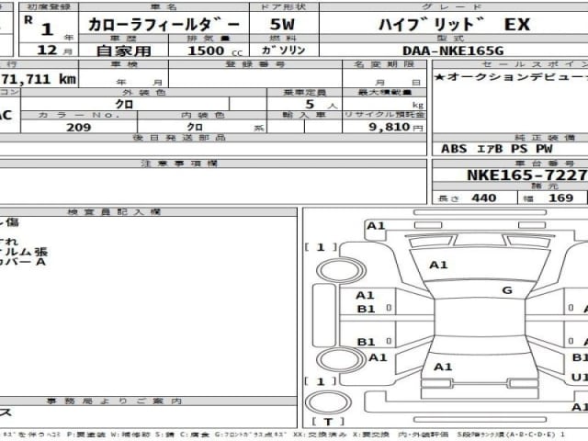588x441 pixels.
Task: Click the 後日発送部品 section header
Action: [179, 138]
